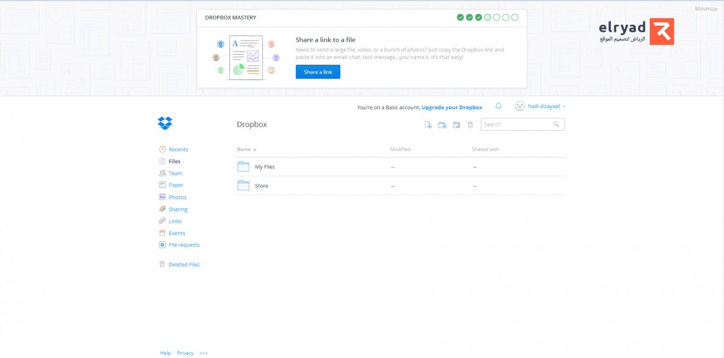Click the current fourth mastery progress circle
This screenshot has width=724, height=358.
pos(488,18)
